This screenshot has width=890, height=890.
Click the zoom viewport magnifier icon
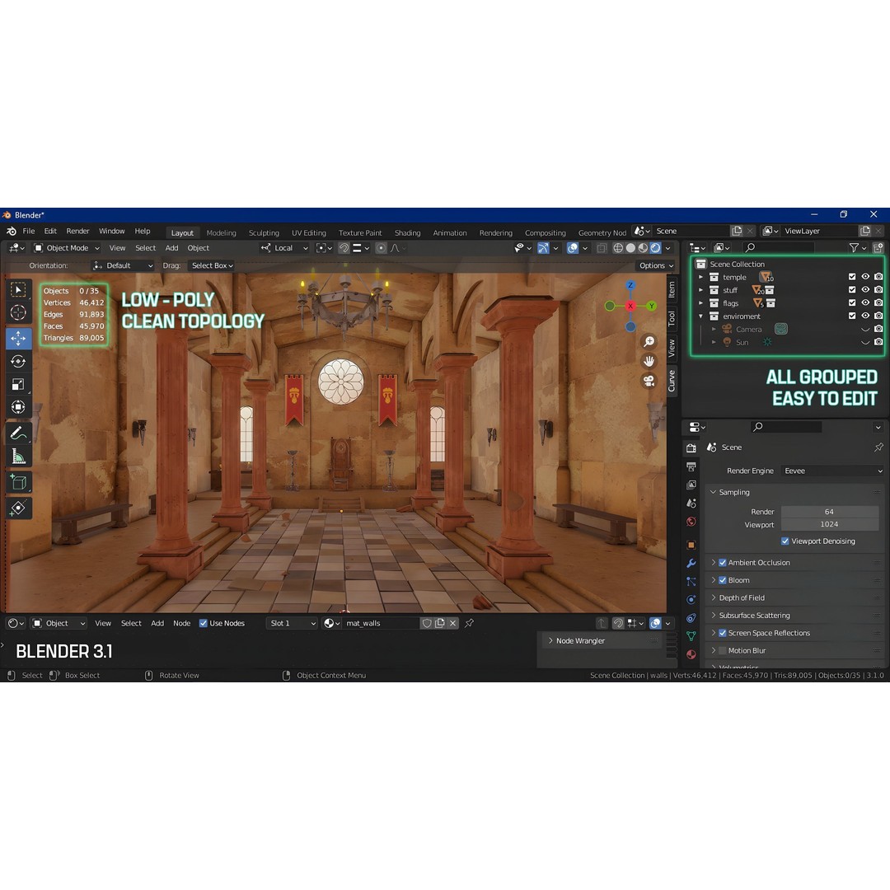click(649, 341)
